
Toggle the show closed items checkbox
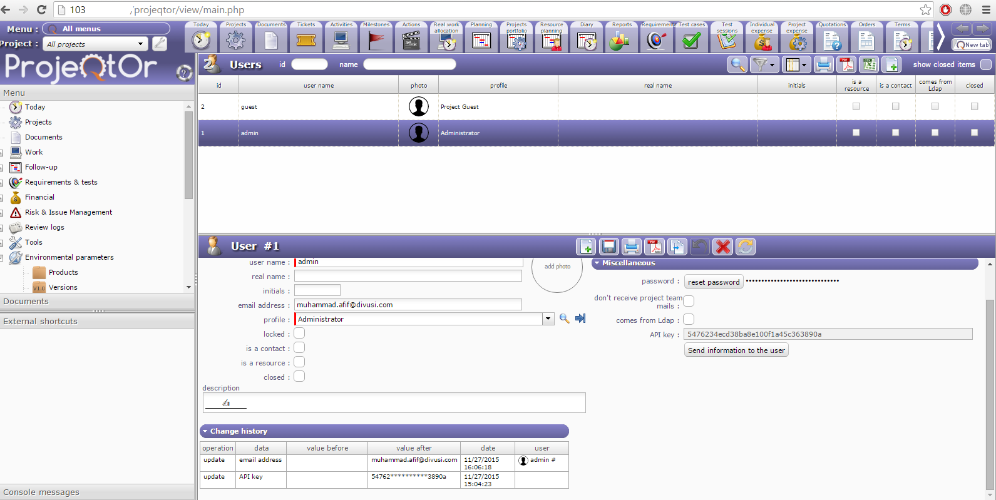pyautogui.click(x=985, y=64)
